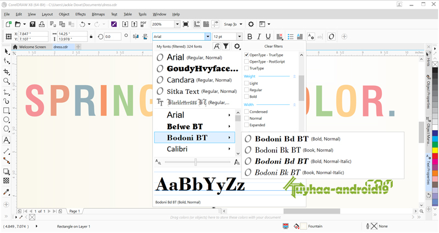Open the Page 1 tab

74,211
